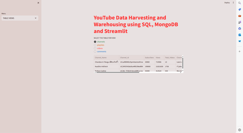Sort by the Subscribers column header
Viewport: 243px width, 133px height.
[x=149, y=57]
